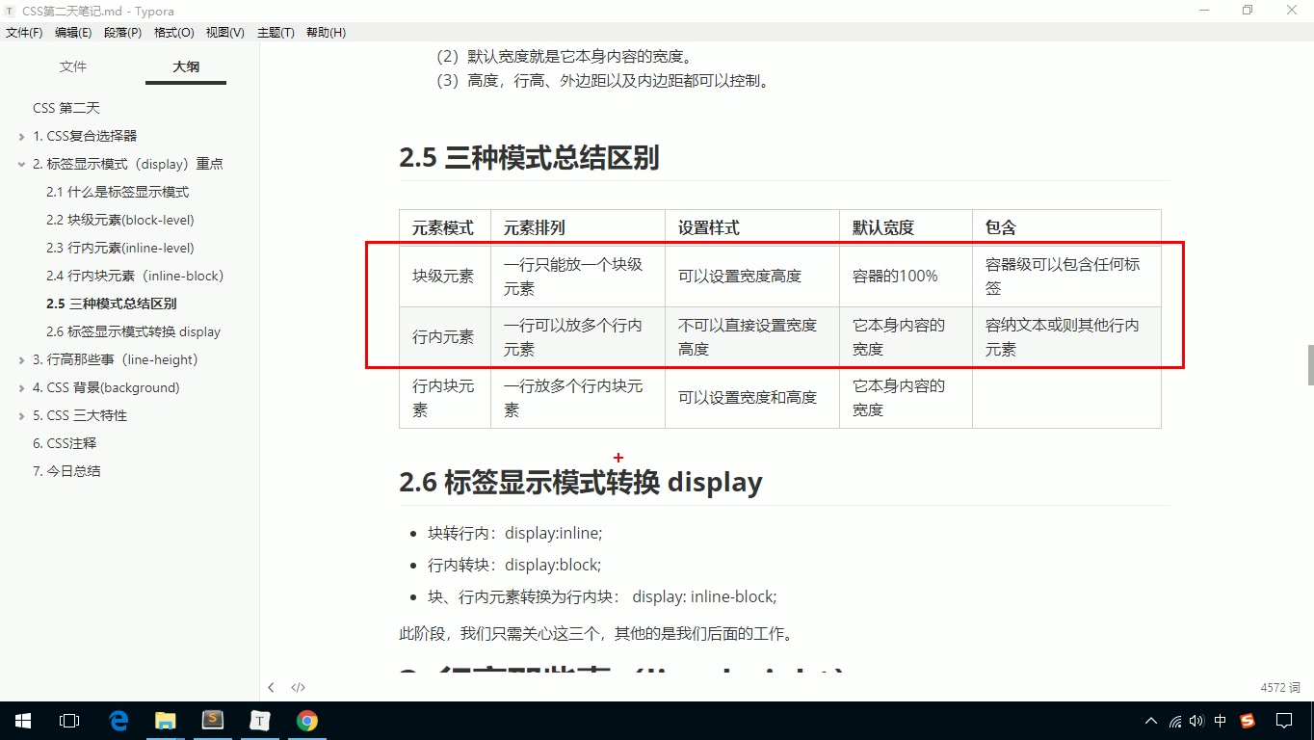Go to '2.2 块级元素(block-level)' entry
The width and height of the screenshot is (1314, 740).
click(120, 220)
